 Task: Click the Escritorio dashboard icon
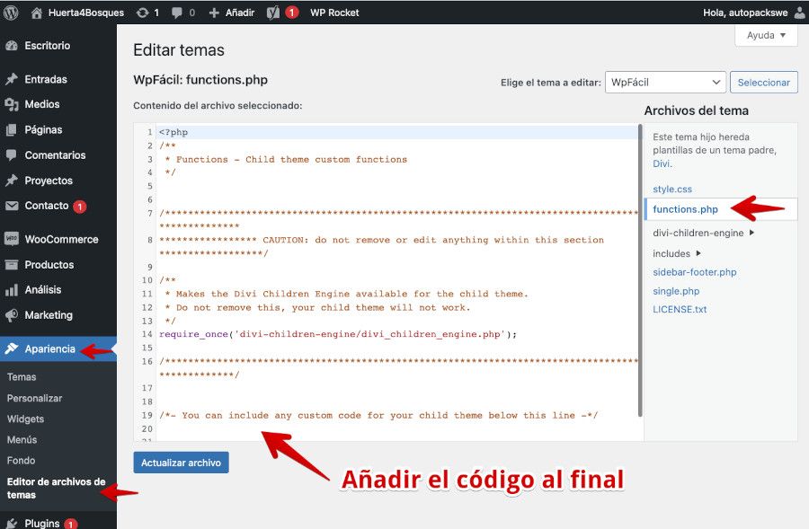pos(12,46)
